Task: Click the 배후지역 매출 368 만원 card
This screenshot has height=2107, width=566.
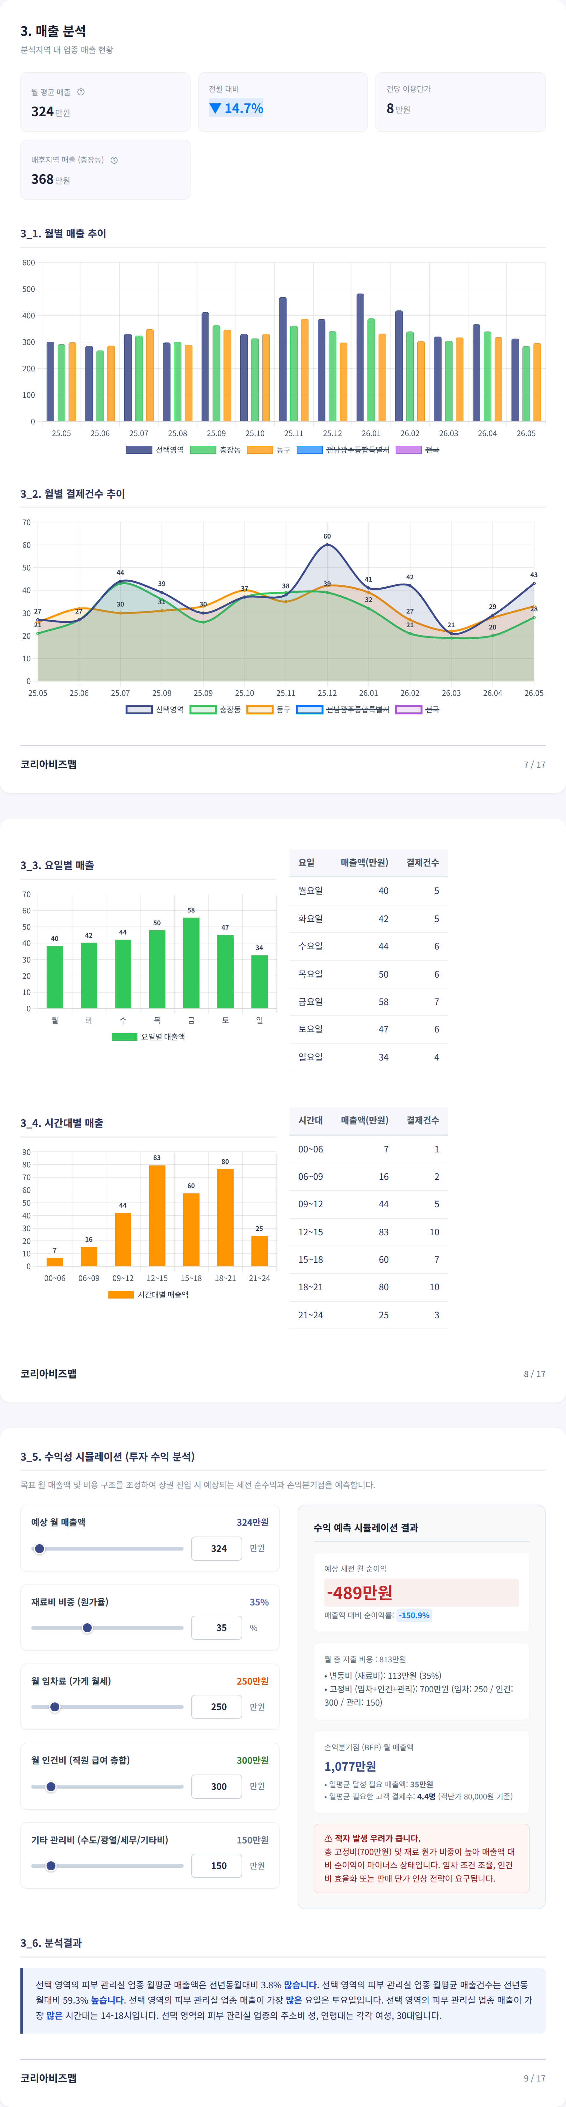Action: click(105, 169)
